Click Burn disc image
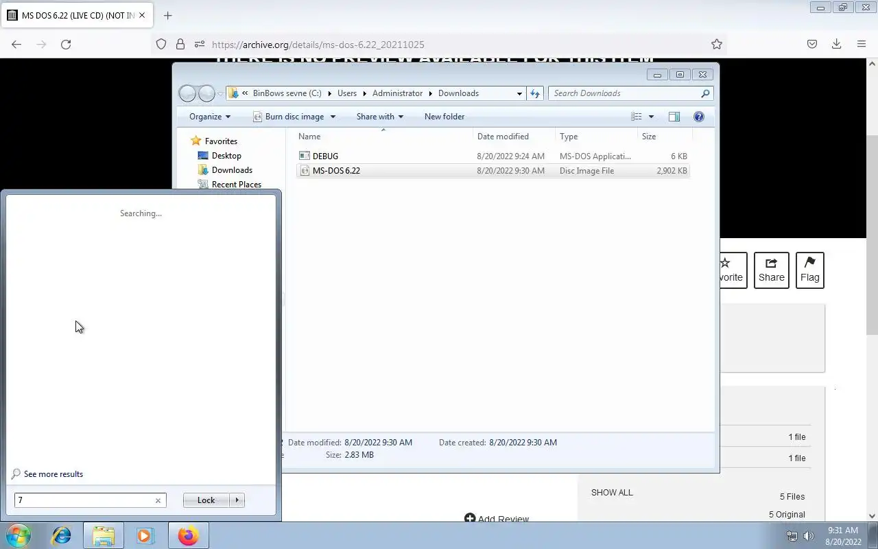The width and height of the screenshot is (878, 549). 288,117
